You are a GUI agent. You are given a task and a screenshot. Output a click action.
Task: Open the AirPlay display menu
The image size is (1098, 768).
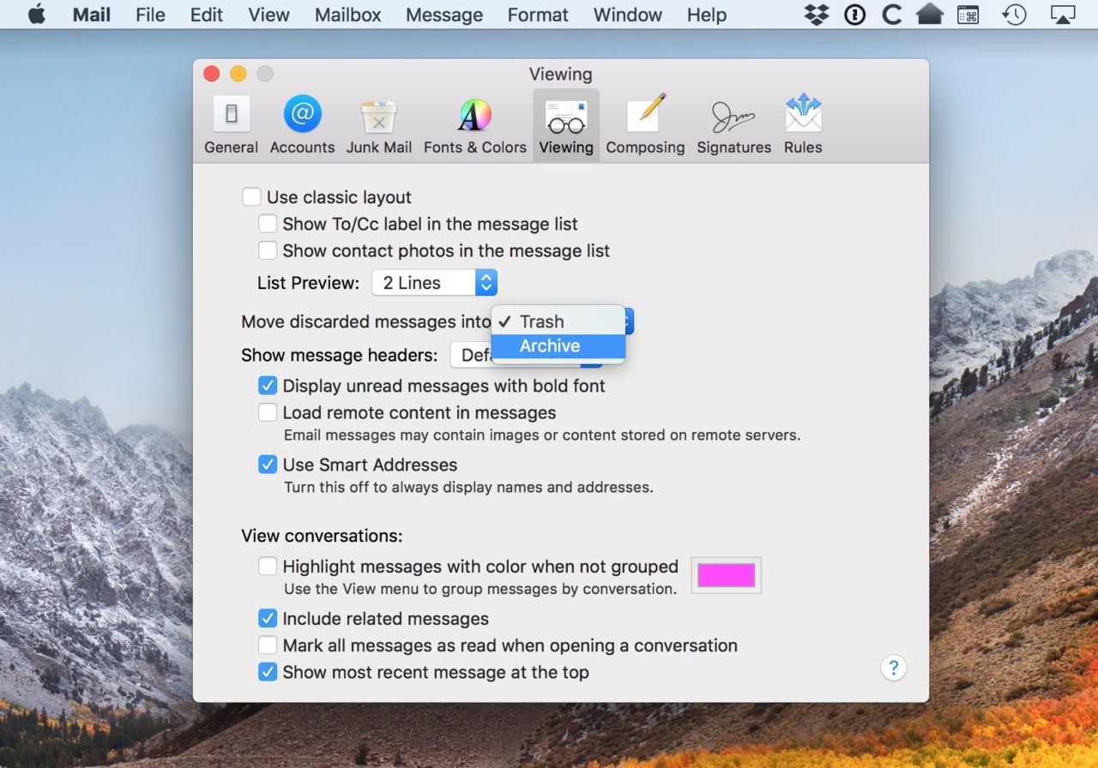1063,15
